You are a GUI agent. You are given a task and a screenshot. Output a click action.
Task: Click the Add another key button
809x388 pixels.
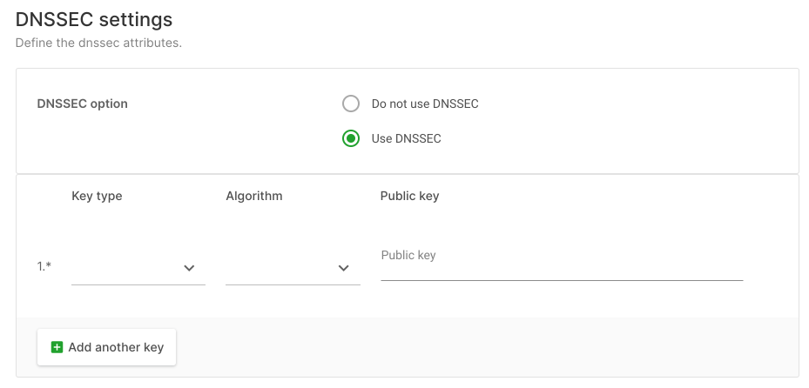pos(107,347)
